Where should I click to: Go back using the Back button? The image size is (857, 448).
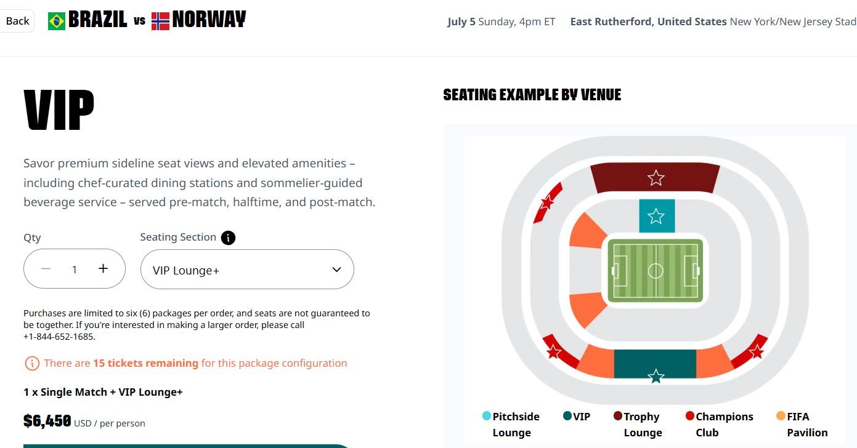pos(17,21)
